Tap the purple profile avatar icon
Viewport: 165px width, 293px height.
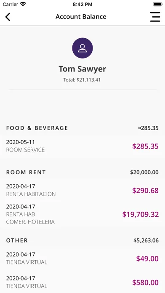(x=82, y=48)
